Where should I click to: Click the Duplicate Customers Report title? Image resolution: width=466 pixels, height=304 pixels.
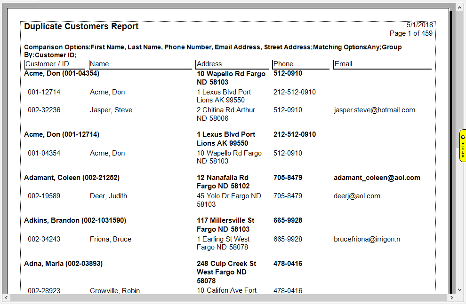click(81, 26)
